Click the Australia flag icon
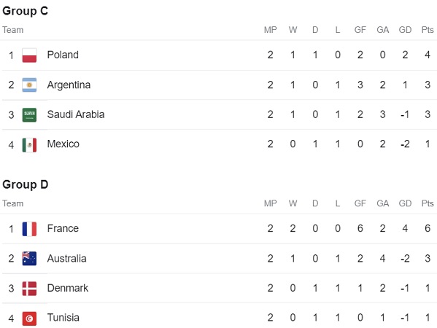437x328 pixels. tap(29, 258)
